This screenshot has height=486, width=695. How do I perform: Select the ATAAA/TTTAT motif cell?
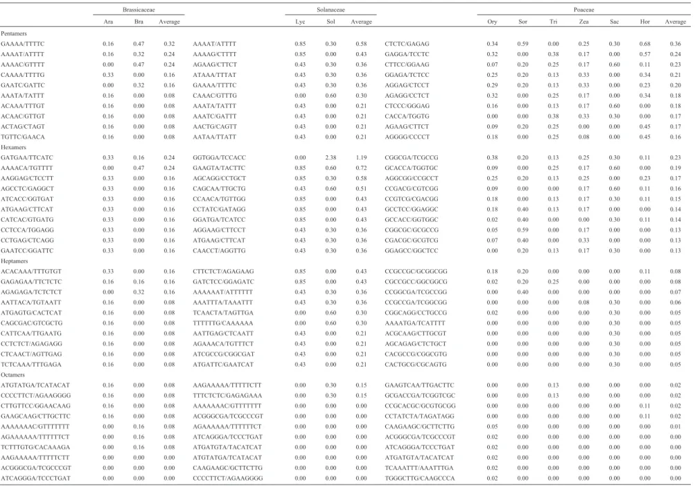point(215,75)
